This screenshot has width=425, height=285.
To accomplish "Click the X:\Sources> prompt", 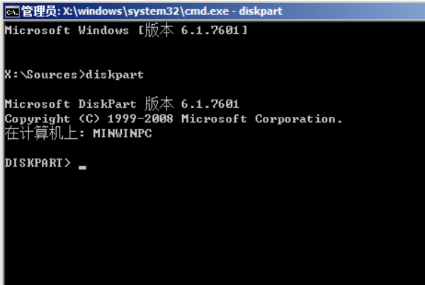I will tap(44, 74).
